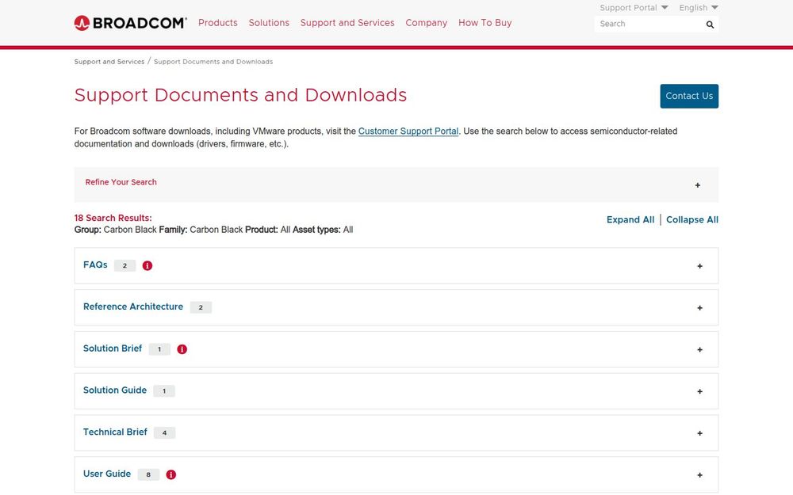Open the Support Portal dropdown
Viewport: 793px width, 495px height.
pos(634,8)
